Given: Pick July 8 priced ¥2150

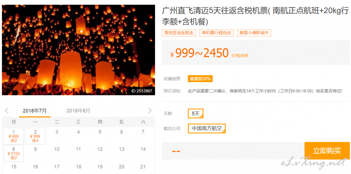Looking at the screenshot, I should [x=14, y=153].
